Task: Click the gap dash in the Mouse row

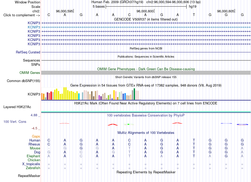Action: click(x=49, y=148)
